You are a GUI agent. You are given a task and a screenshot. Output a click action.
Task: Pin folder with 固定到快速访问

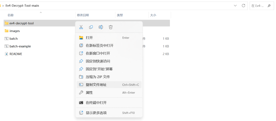pyautogui.click(x=98, y=61)
